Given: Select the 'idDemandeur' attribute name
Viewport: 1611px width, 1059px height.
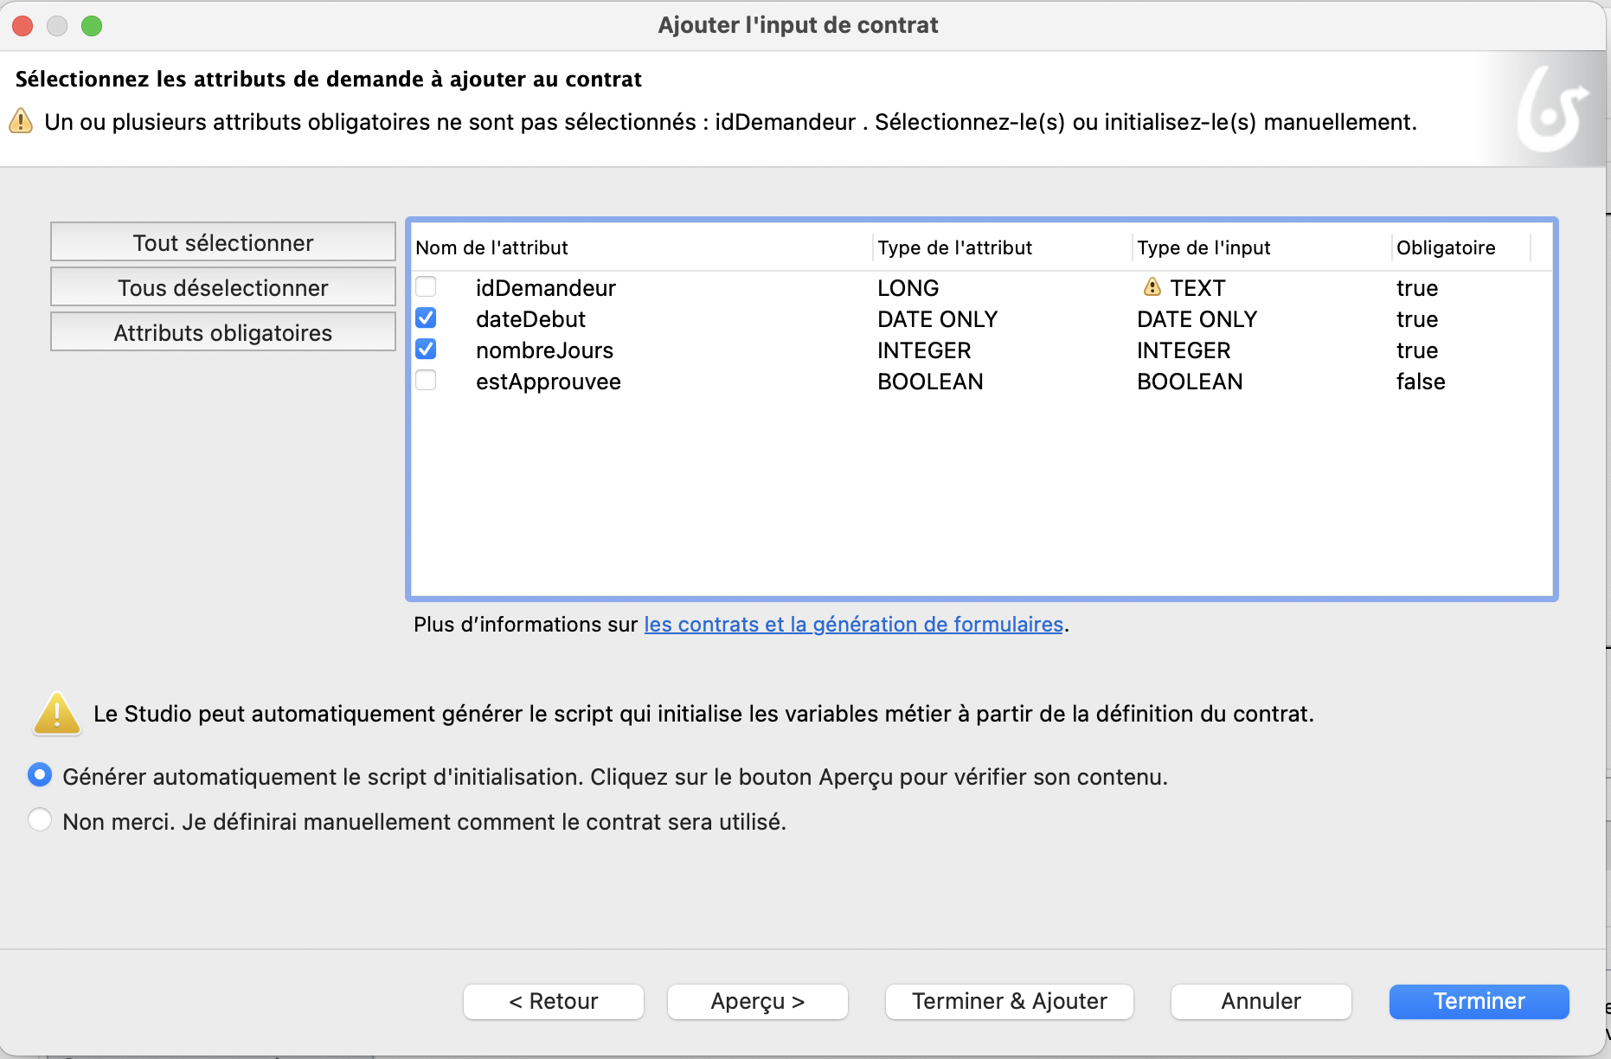Looking at the screenshot, I should pyautogui.click(x=546, y=287).
